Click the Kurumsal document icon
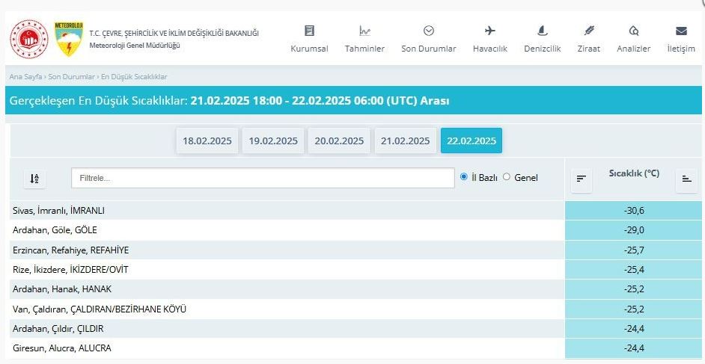This screenshot has height=364, width=705. click(309, 31)
